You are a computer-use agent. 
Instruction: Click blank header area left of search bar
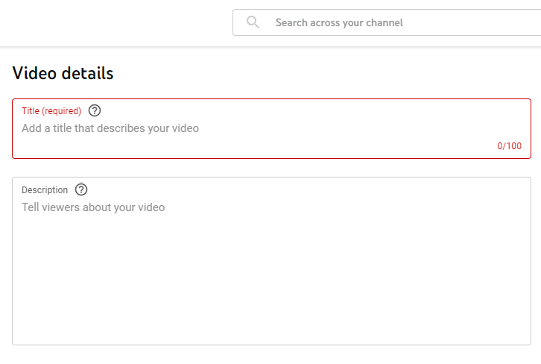112,22
